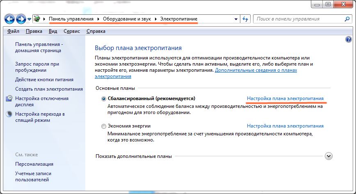This screenshot has width=356, height=194.
Task: Open the Сервис menu
Action: coord(72,31)
